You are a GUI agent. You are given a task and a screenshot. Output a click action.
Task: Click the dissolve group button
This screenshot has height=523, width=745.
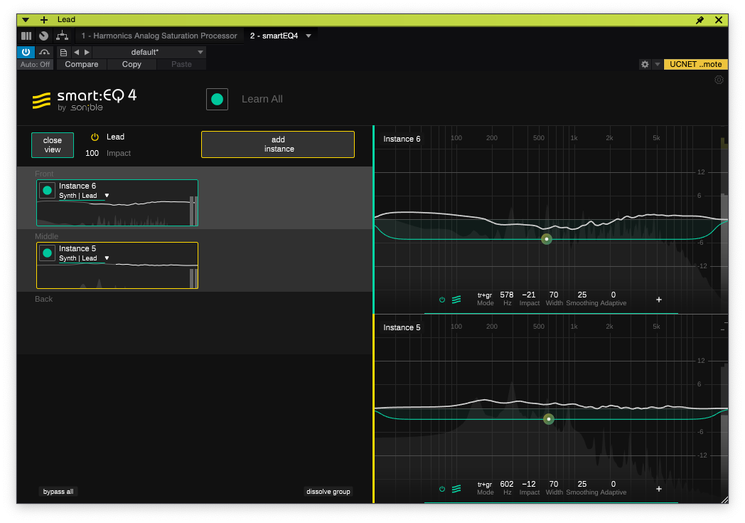coord(328,492)
